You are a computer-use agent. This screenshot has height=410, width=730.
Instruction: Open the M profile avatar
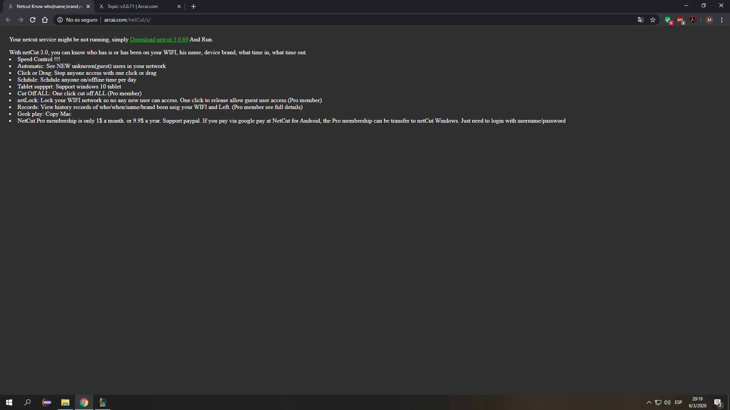click(x=709, y=20)
